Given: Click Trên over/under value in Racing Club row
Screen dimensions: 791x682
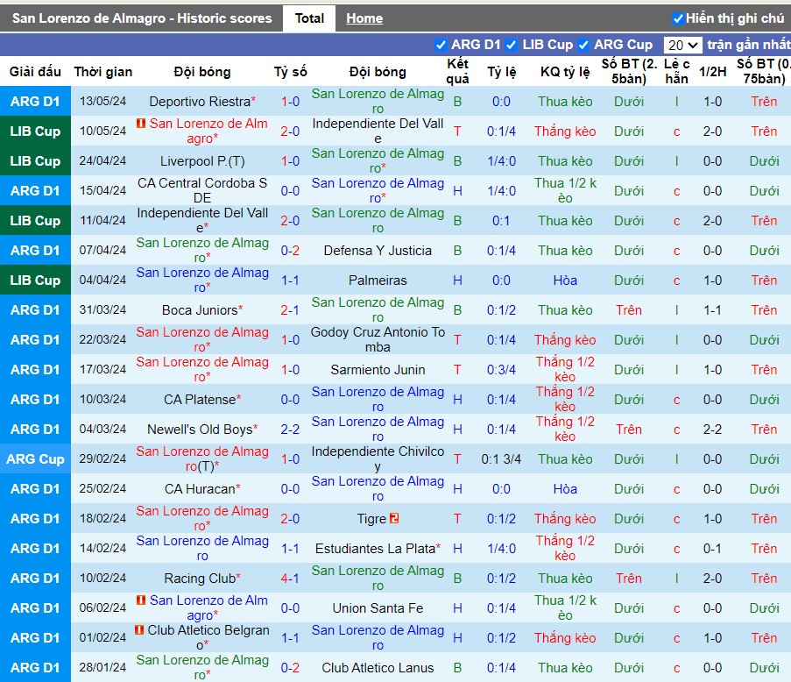Looking at the screenshot, I should pos(629,578).
